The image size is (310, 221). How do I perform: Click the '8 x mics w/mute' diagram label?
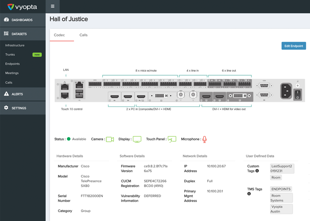[146, 71]
